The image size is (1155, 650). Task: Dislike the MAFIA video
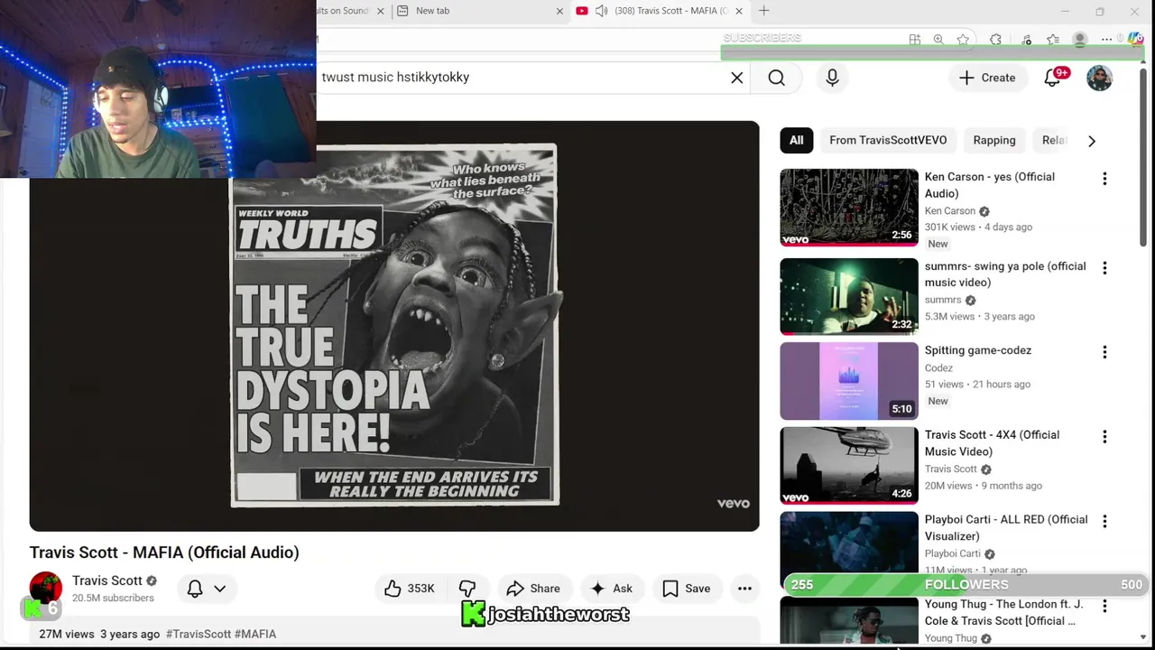467,589
